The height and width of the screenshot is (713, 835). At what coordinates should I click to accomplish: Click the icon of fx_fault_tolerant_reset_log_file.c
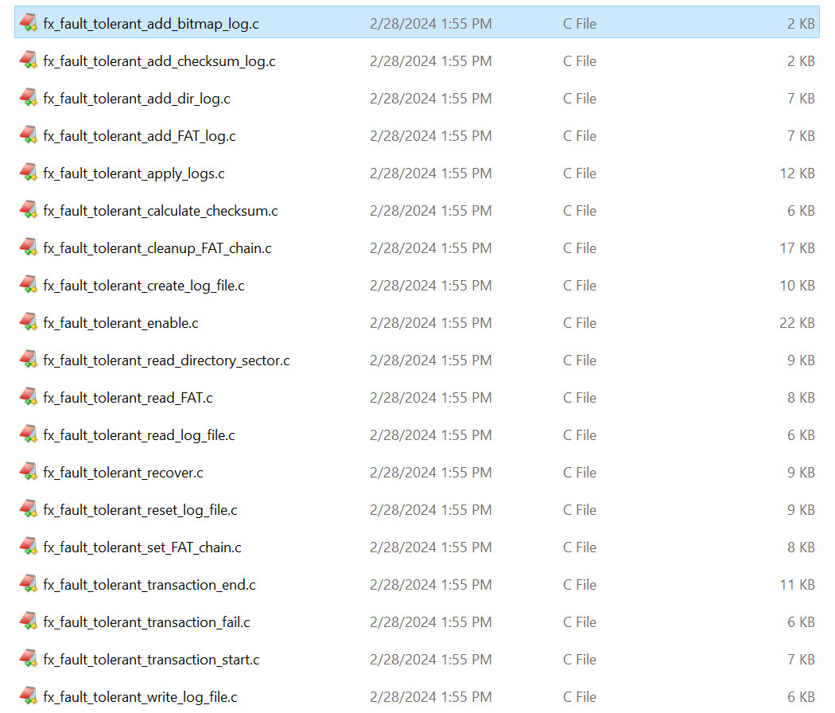coord(28,509)
